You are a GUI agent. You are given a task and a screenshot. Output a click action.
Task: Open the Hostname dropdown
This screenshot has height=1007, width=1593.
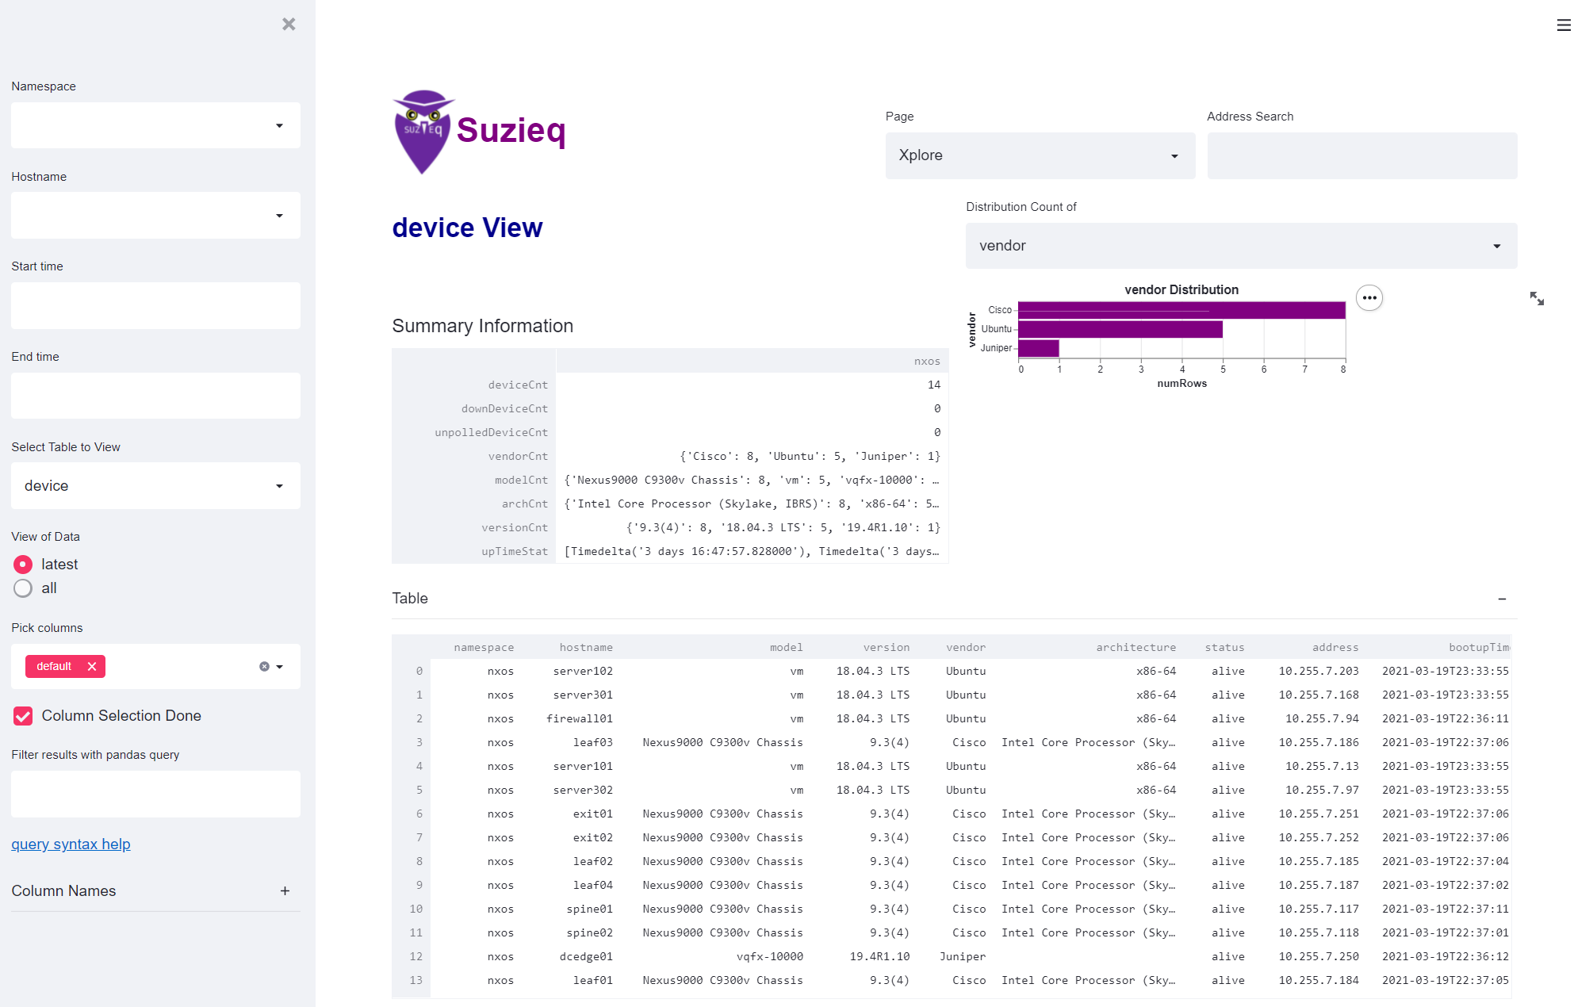155,216
